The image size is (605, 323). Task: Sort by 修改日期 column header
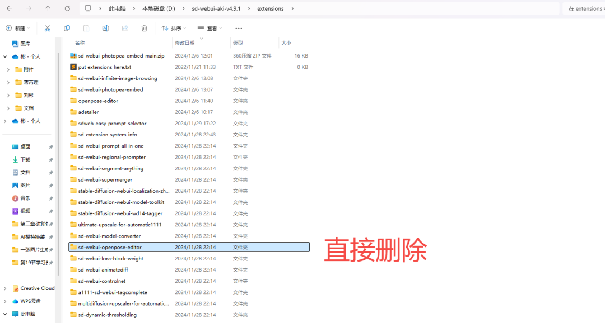pyautogui.click(x=185, y=43)
